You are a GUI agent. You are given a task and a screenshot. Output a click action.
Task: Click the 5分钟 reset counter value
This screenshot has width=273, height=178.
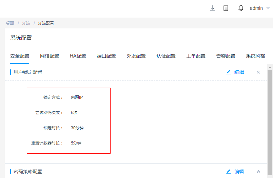point(76,143)
